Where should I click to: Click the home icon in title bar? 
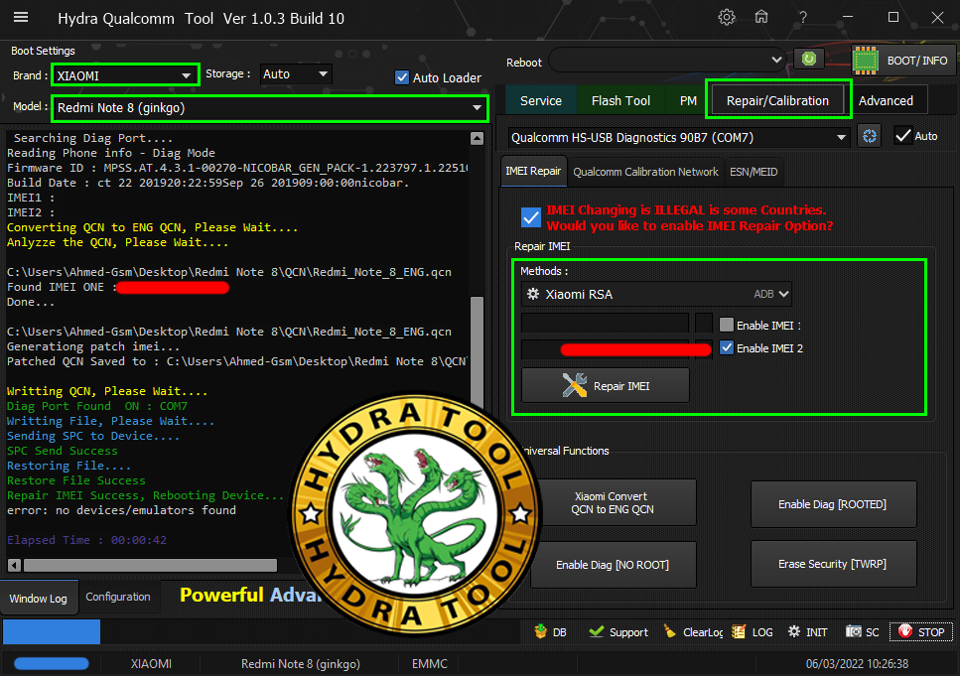761,17
